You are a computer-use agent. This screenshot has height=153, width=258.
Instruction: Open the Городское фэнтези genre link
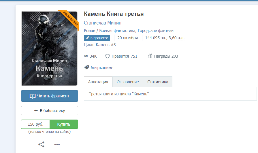click(x=156, y=31)
